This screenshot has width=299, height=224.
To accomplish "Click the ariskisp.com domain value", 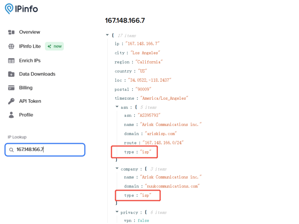I will 161,134.
